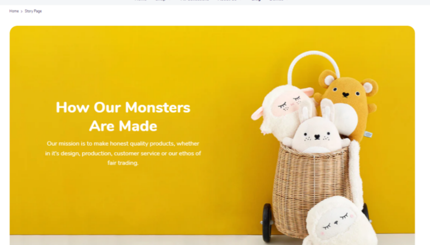Open the Home item in top navigation
430x245 pixels.
[x=140, y=0]
